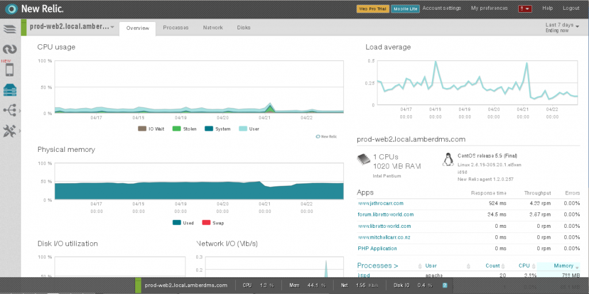The image size is (589, 294).
Task: Switch to the Network tab
Action: 213,28
